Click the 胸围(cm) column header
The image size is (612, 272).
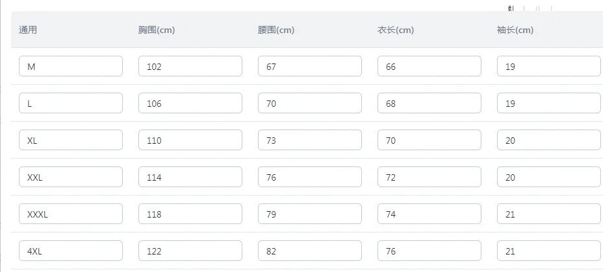[x=157, y=30]
